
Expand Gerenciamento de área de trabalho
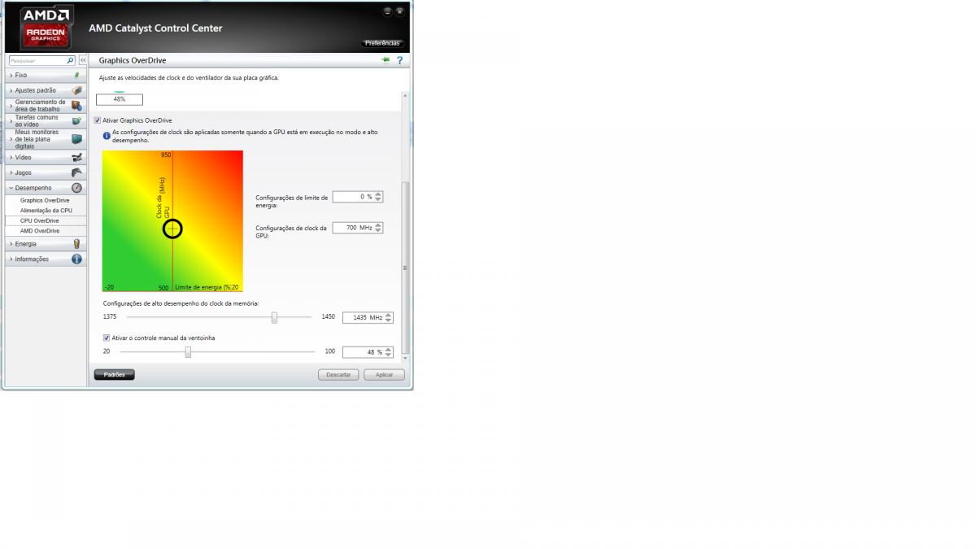point(45,105)
